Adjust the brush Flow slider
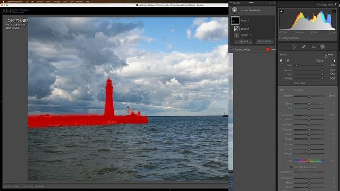The width and height of the screenshot is (340, 191). 309,74
